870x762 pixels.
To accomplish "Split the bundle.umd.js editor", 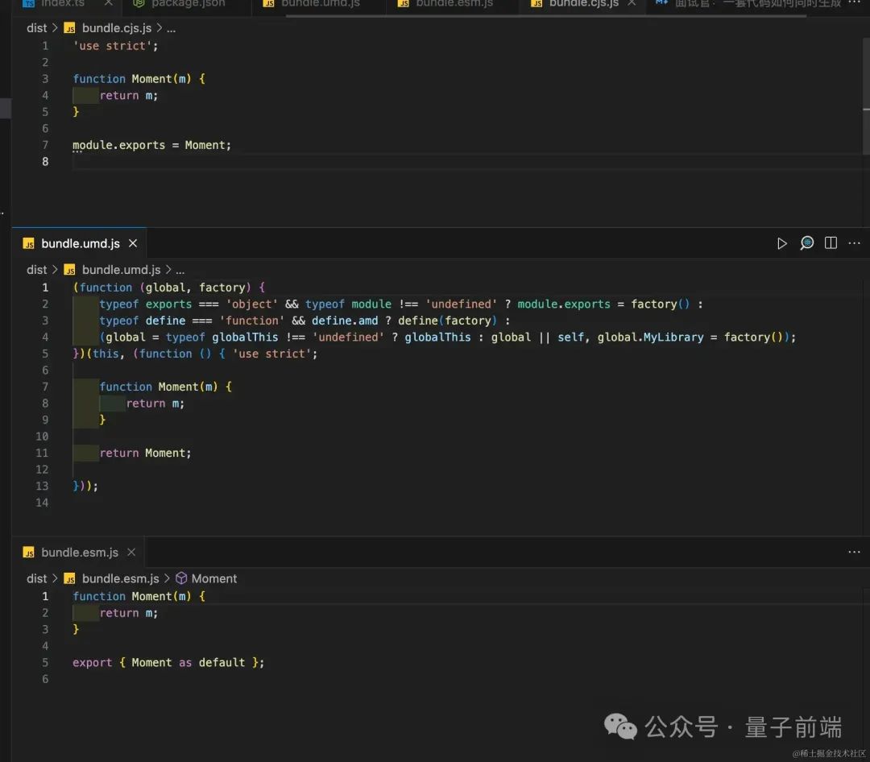I will pyautogui.click(x=831, y=243).
